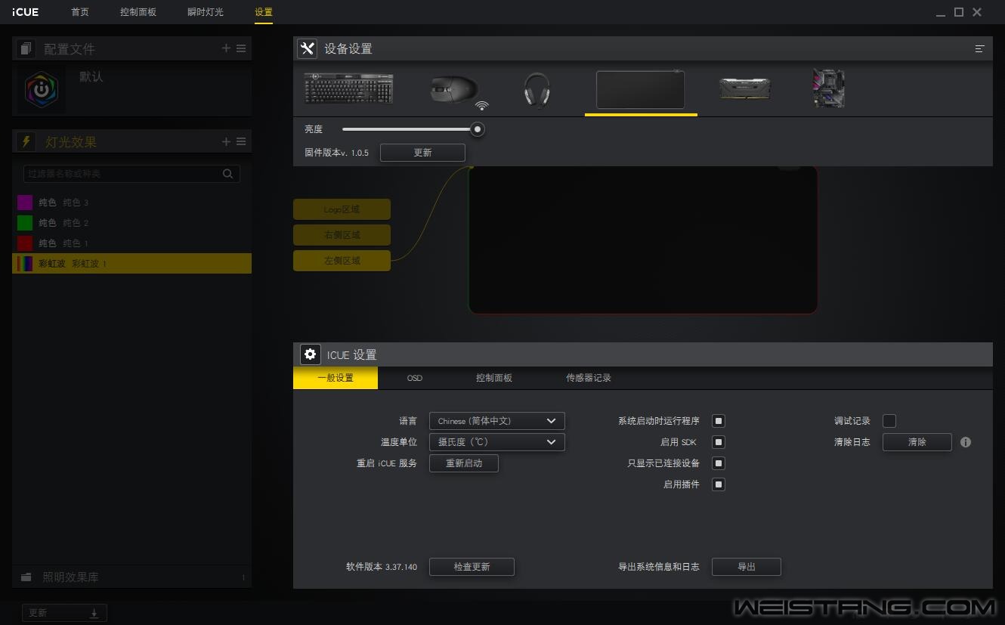Click the 左侧区域 zone button
The width and height of the screenshot is (1005, 625).
[342, 261]
